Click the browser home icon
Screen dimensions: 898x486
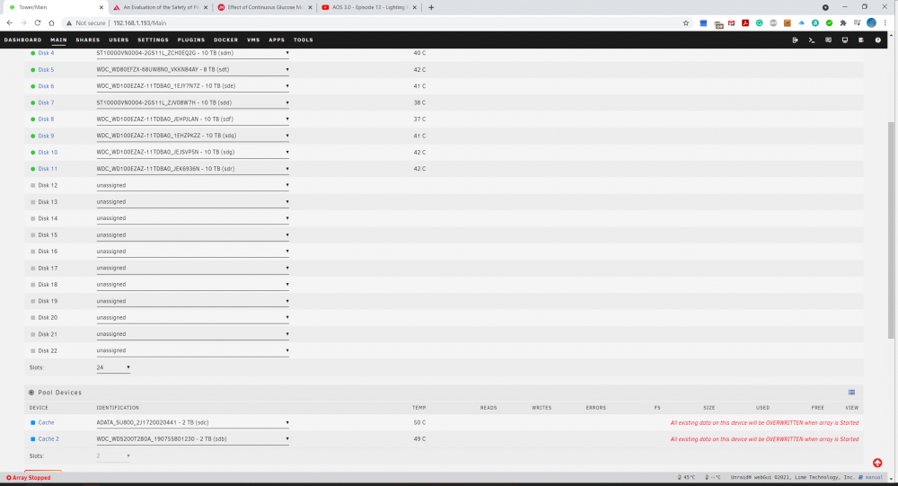[x=51, y=23]
